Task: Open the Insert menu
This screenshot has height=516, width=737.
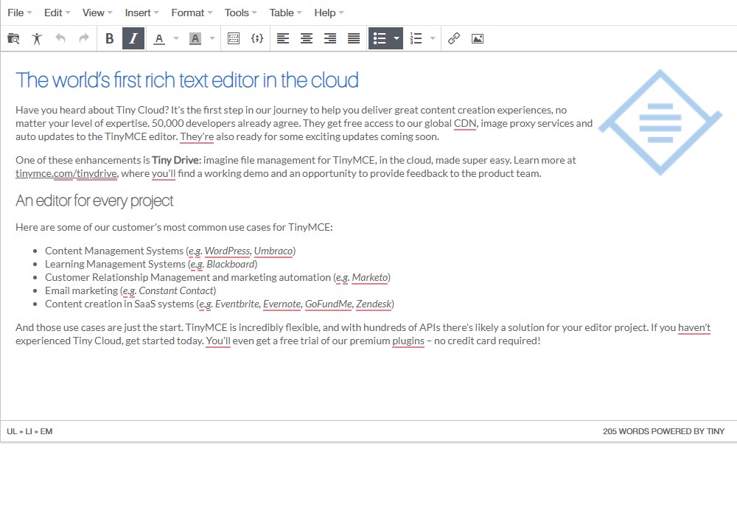Action: coord(142,13)
